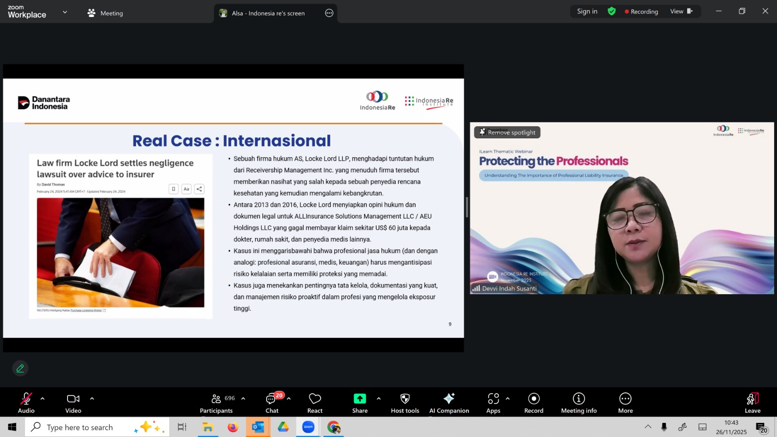This screenshot has width=777, height=437.
Task: Open the Zoom Workplace dropdown chevron
Action: [65, 12]
